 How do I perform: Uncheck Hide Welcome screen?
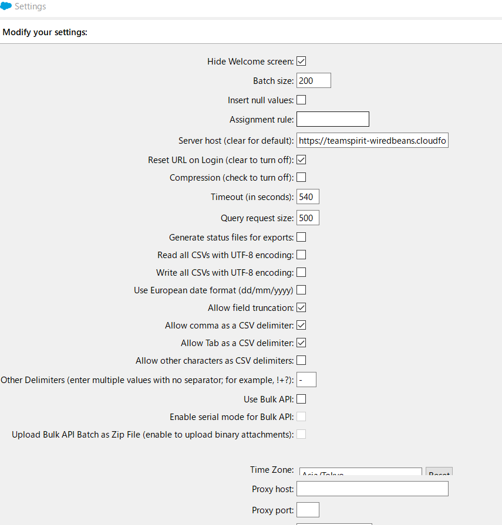tap(301, 61)
